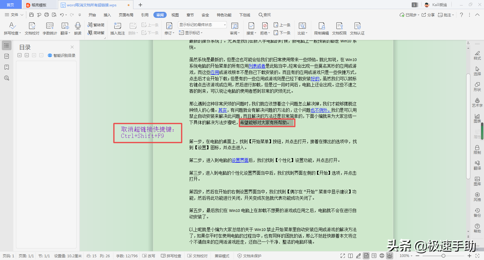Select the 朗读 read aloud icon
This screenshot has height=260, width=484.
(78, 28)
